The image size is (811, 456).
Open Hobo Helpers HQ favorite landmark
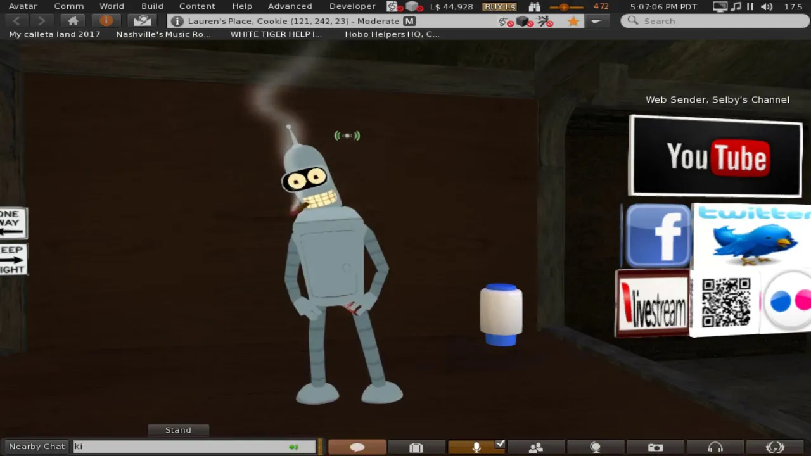(392, 34)
